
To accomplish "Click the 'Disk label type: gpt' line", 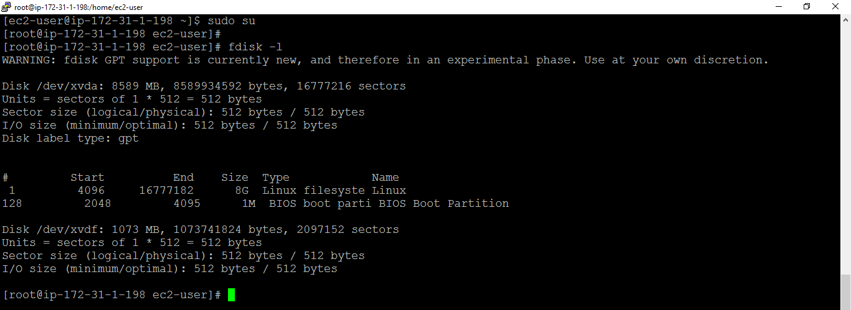I will tap(70, 139).
